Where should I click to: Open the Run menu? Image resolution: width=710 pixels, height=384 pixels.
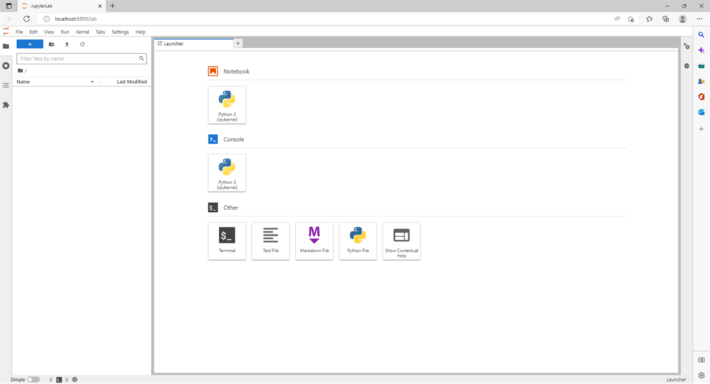(x=65, y=32)
